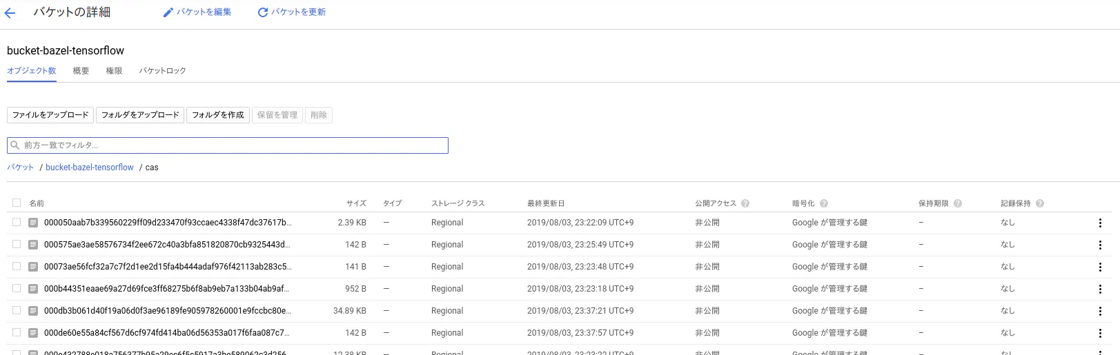Check the box for object 000de60e55a84cf567d6cf97
1120x355 pixels.
[17, 332]
